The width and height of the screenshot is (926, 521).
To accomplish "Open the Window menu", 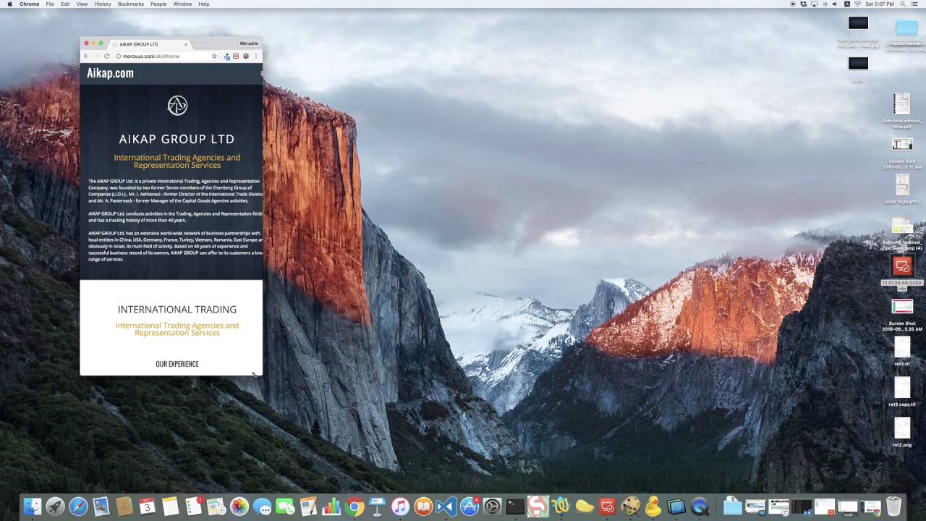I will pyautogui.click(x=182, y=4).
